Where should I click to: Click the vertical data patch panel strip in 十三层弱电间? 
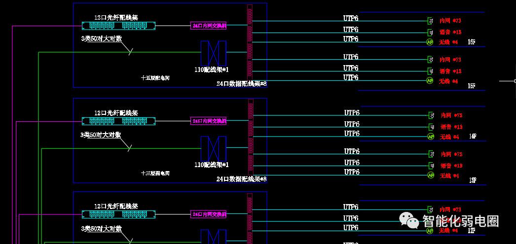pos(251,138)
